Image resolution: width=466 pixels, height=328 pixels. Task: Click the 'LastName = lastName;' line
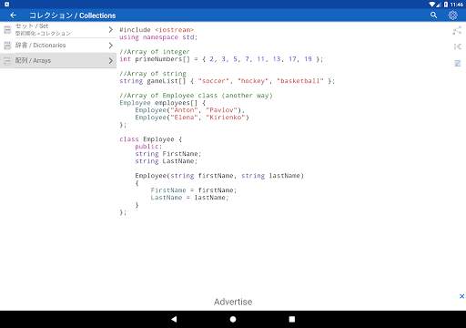[x=189, y=198]
